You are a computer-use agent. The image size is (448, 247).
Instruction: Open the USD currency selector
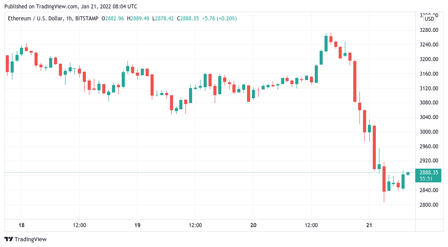[x=429, y=19]
